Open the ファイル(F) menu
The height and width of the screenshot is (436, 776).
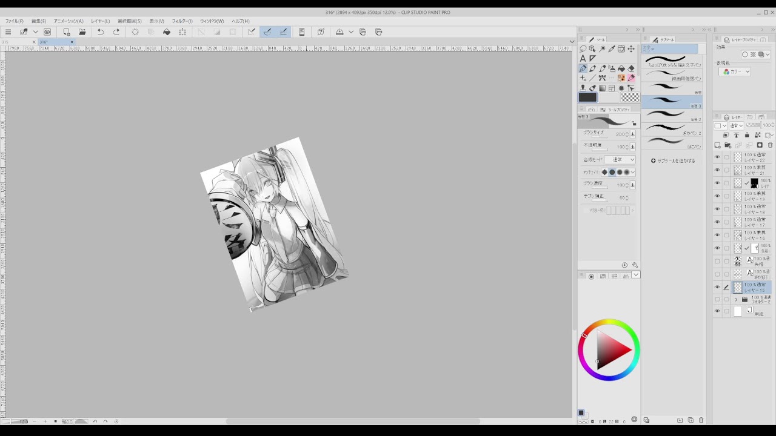click(x=13, y=21)
